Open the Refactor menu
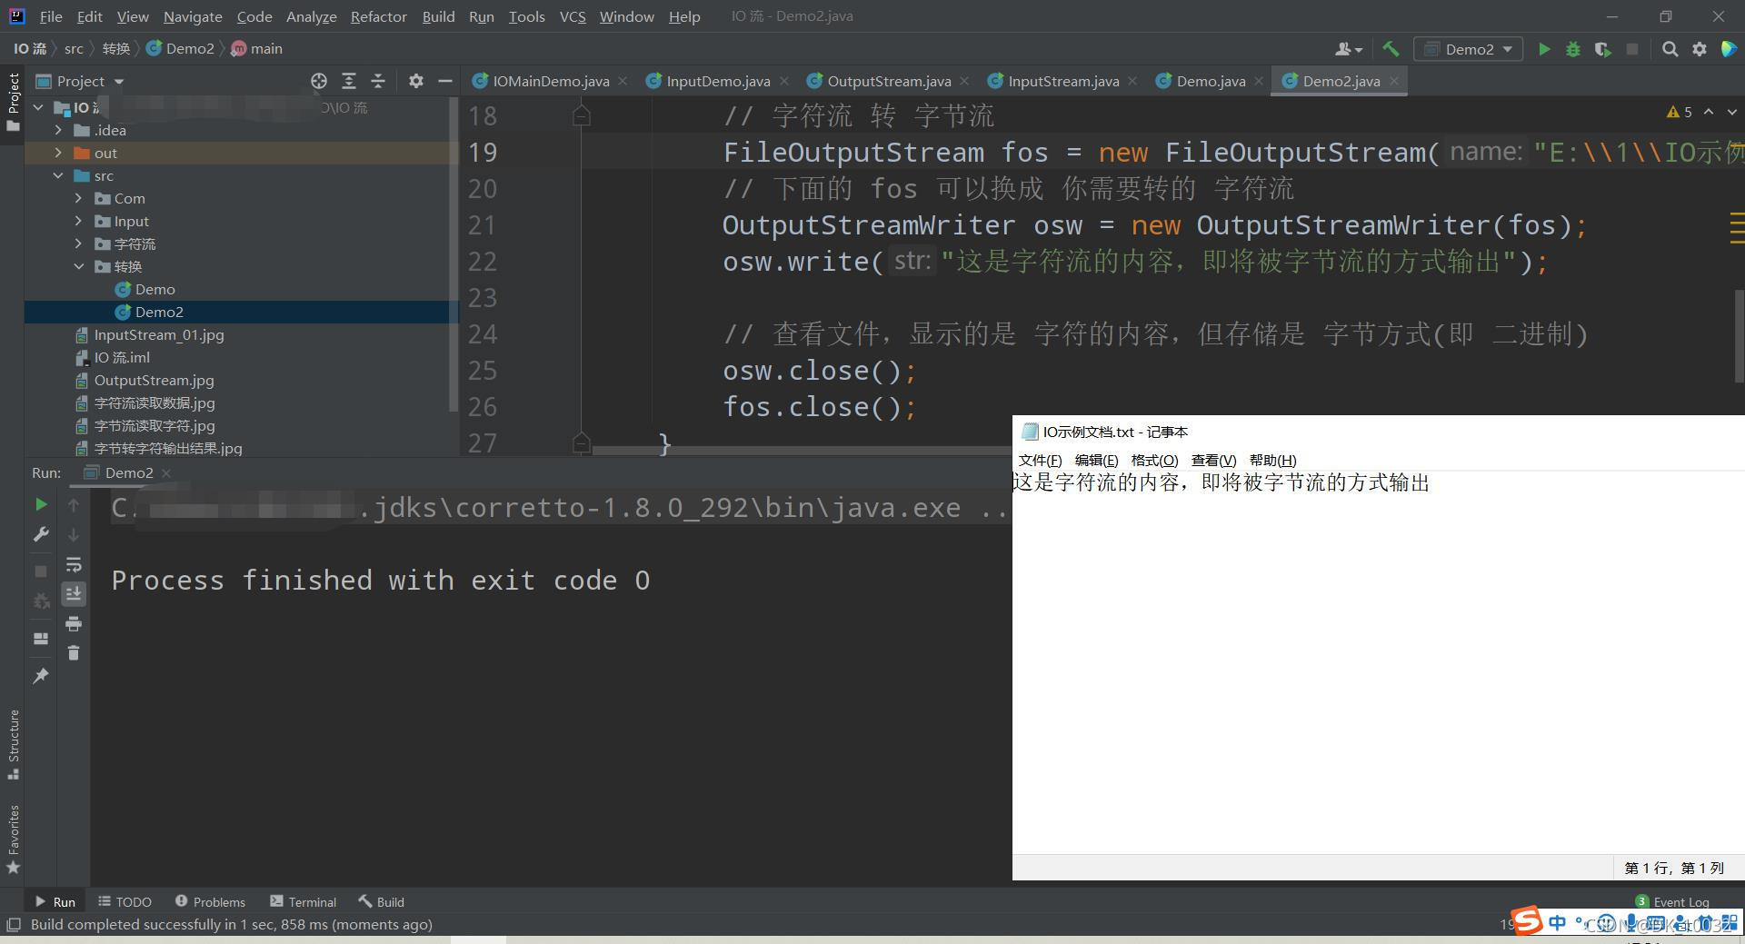1745x944 pixels. (x=379, y=16)
